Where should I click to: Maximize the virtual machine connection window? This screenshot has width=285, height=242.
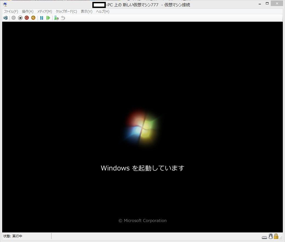pyautogui.click(x=267, y=4)
